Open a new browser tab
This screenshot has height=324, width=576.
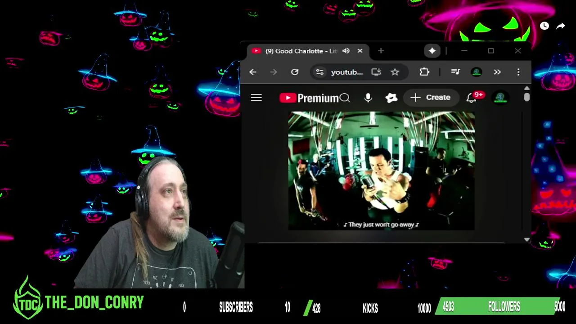pos(381,51)
